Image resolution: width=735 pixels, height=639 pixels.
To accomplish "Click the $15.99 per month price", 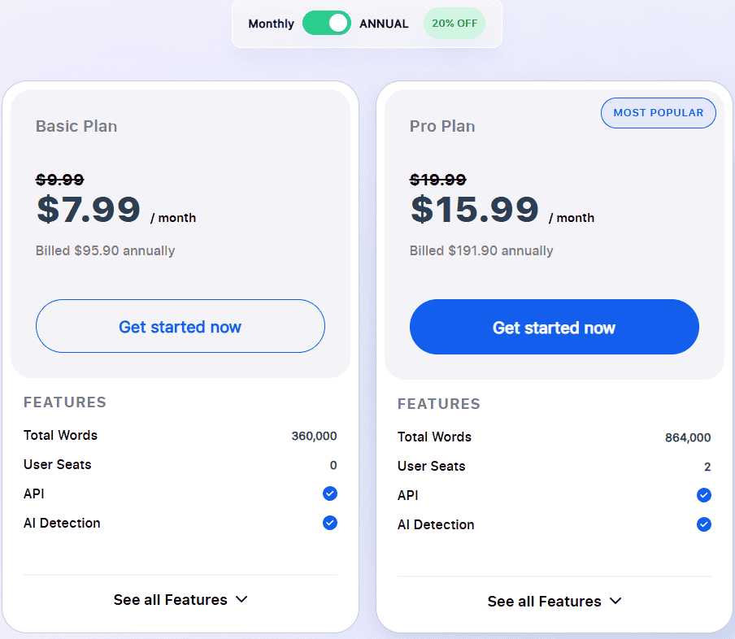I will click(475, 210).
